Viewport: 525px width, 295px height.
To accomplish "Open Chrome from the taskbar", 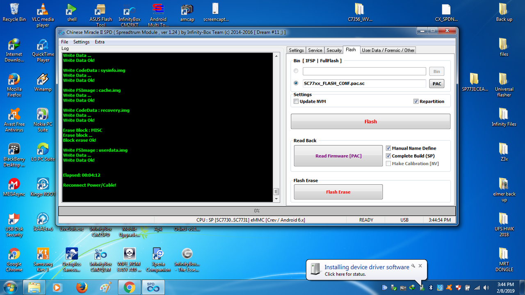I will click(x=129, y=287).
